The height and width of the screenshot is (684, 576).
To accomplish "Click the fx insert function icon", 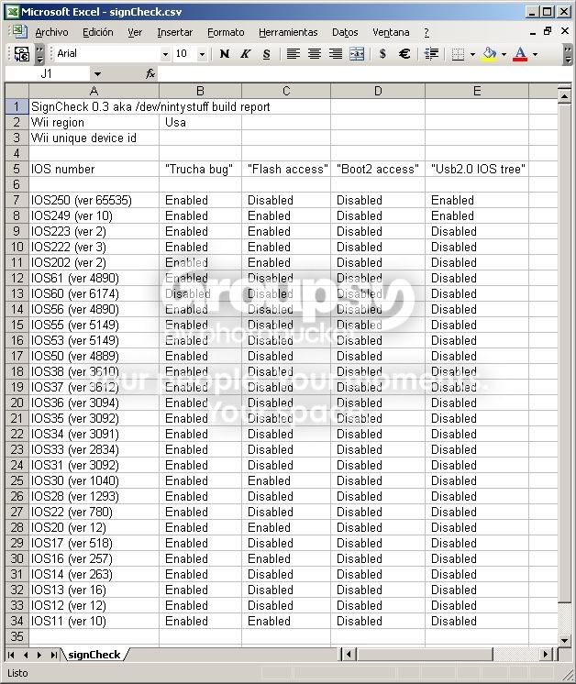I will point(150,73).
